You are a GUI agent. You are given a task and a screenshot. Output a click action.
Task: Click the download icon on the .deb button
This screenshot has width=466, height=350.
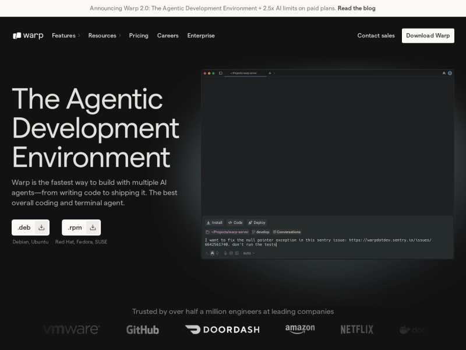coord(41,228)
